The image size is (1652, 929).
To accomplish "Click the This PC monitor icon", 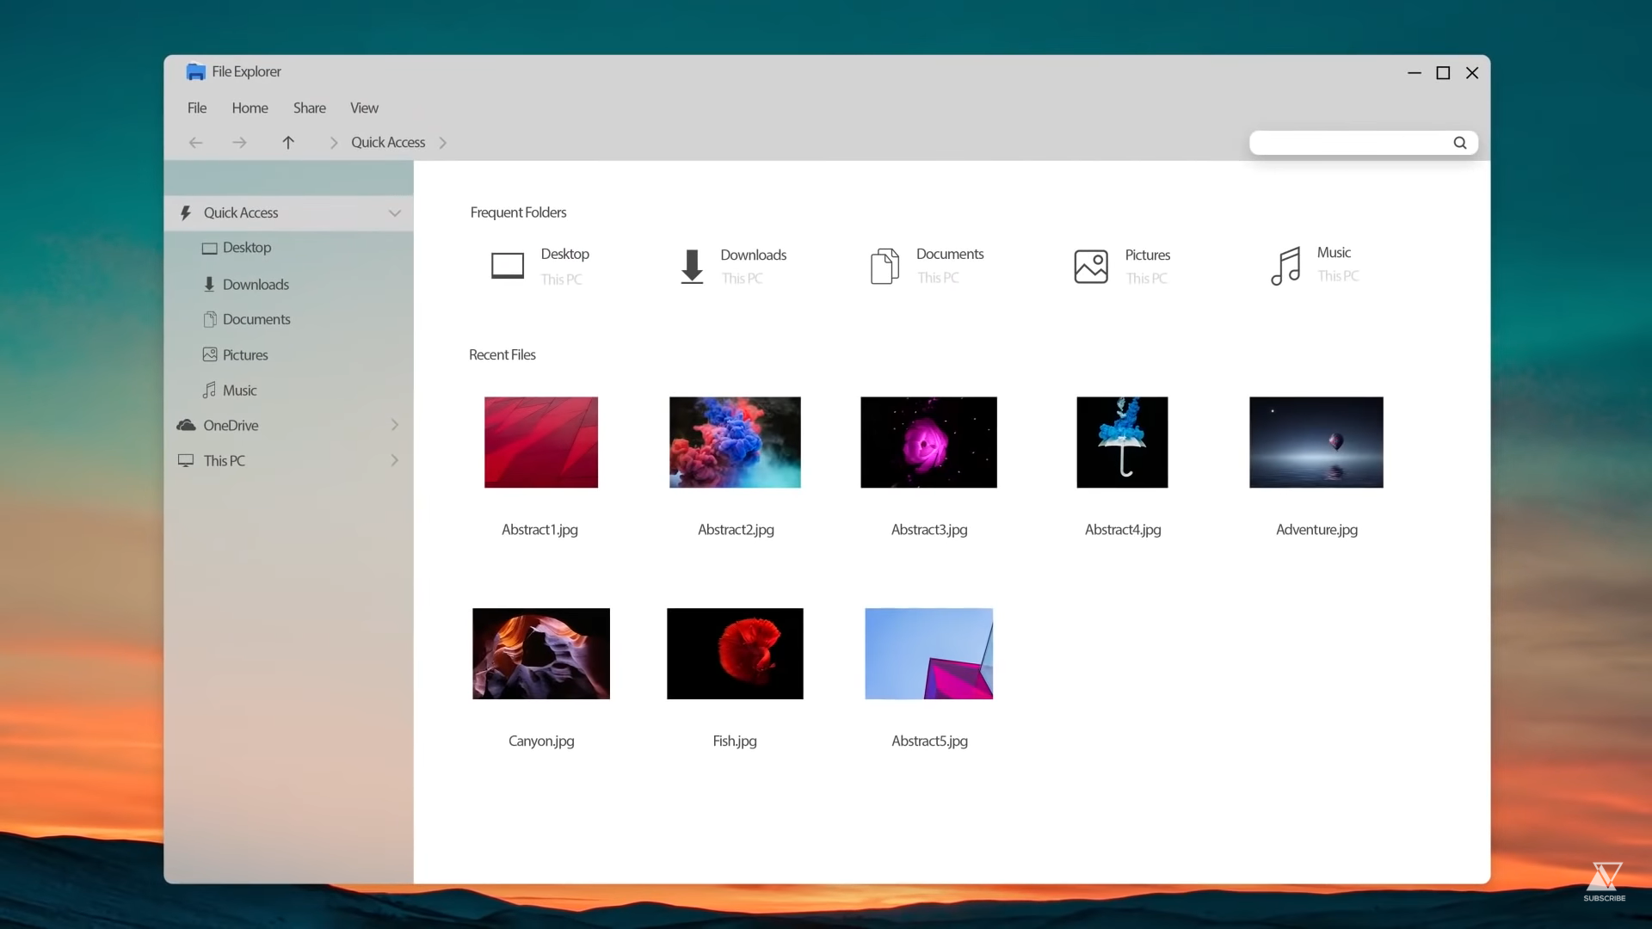I will point(186,460).
